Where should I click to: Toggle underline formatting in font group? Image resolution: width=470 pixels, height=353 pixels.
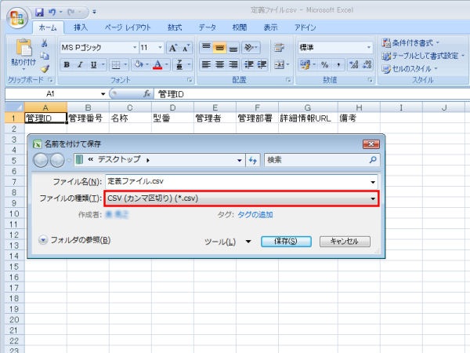click(x=93, y=64)
